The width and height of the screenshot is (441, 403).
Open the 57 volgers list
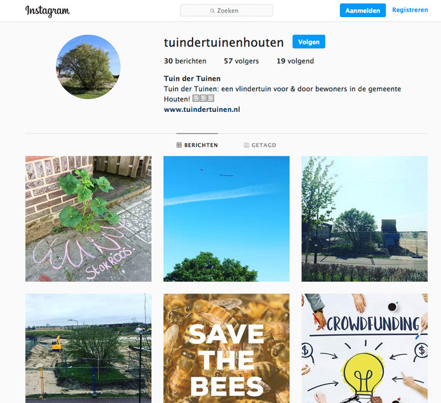coord(241,61)
